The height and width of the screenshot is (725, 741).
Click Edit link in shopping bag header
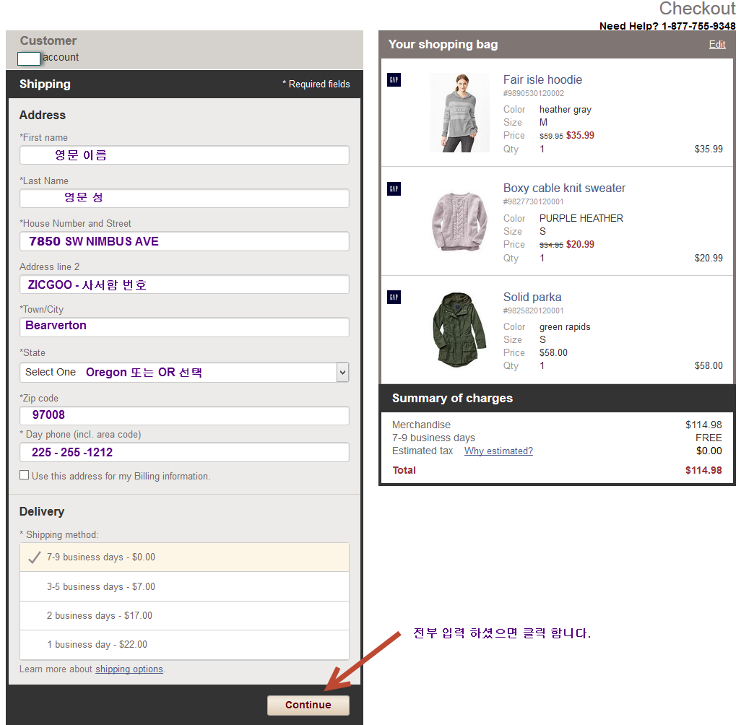click(x=717, y=45)
